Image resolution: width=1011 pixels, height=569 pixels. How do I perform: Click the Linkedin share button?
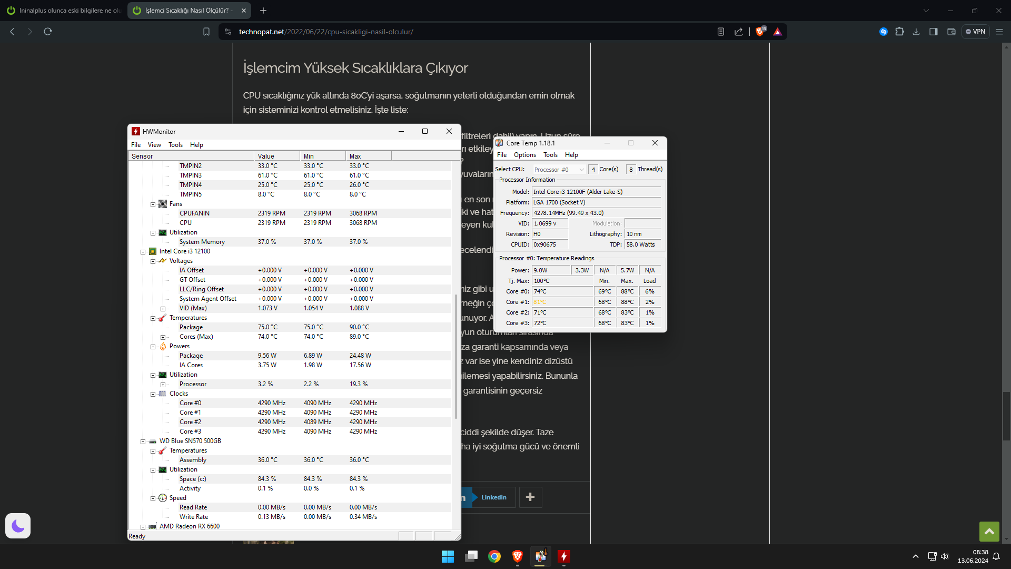tap(493, 497)
